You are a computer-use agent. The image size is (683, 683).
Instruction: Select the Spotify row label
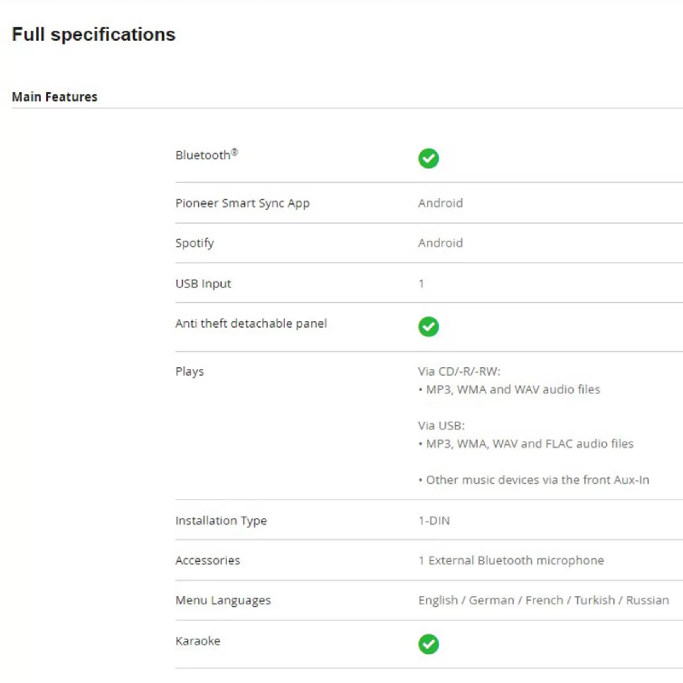click(195, 243)
